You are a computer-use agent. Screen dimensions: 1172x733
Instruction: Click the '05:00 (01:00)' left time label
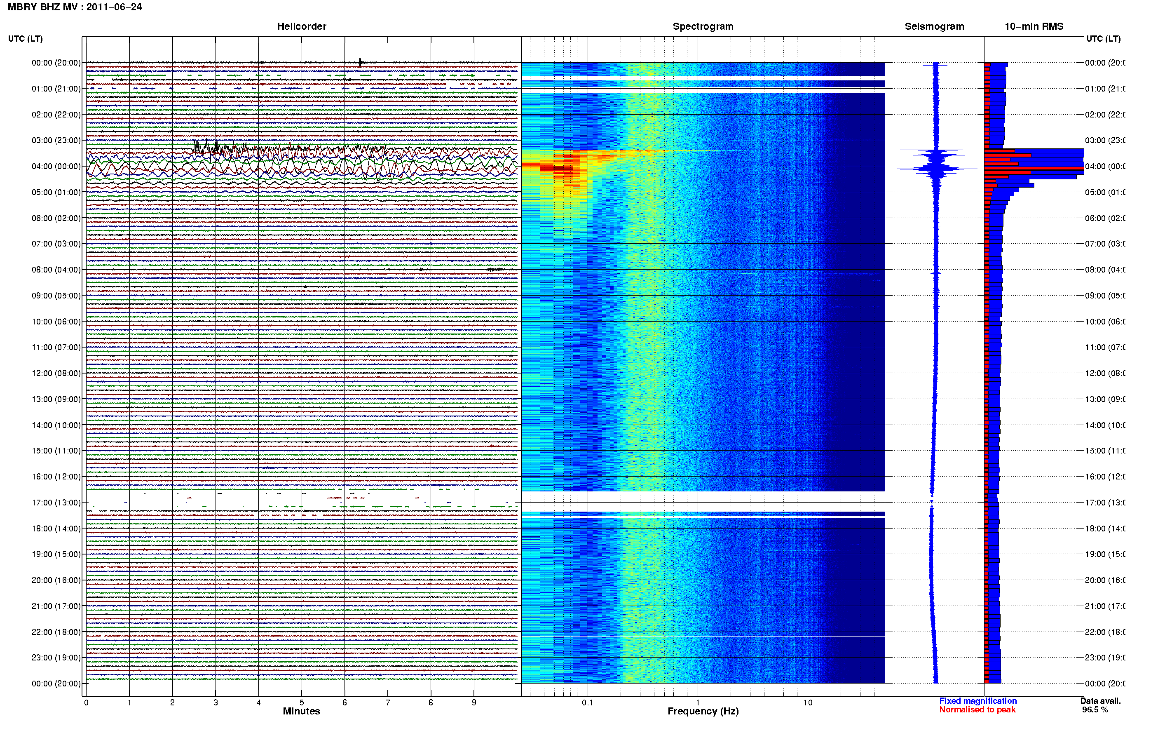(x=56, y=192)
